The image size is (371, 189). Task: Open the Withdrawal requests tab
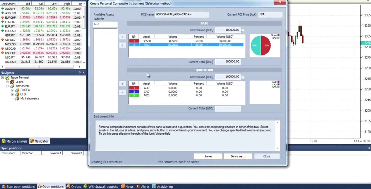tap(101, 187)
